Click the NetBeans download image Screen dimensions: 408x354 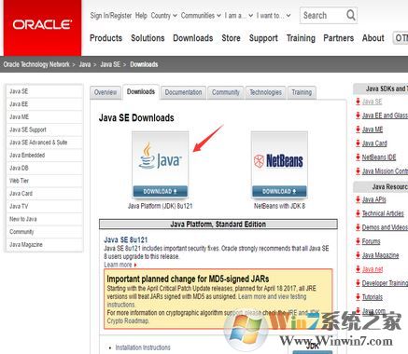tap(279, 157)
